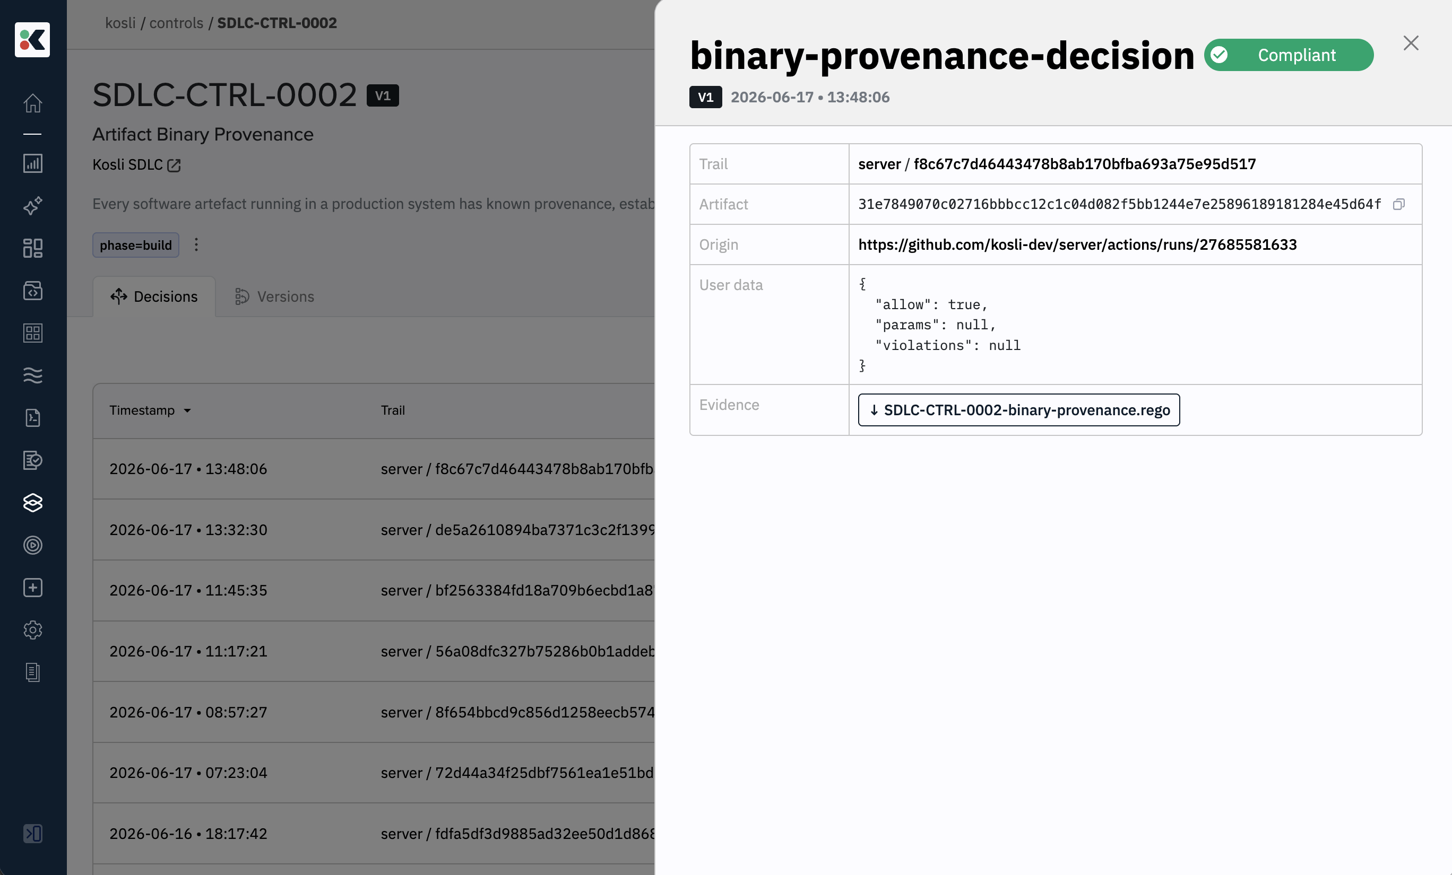
Task: Open the script file sidebar icon
Action: (32, 417)
